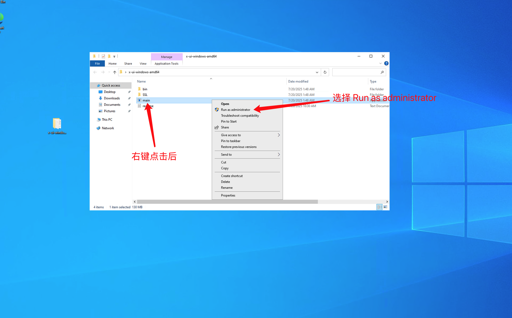Expand the ribbon with chevron arrow
Image resolution: width=512 pixels, height=318 pixels.
380,63
